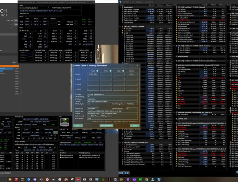
Task: Click the info icon next to Copy
Action: click(123, 71)
